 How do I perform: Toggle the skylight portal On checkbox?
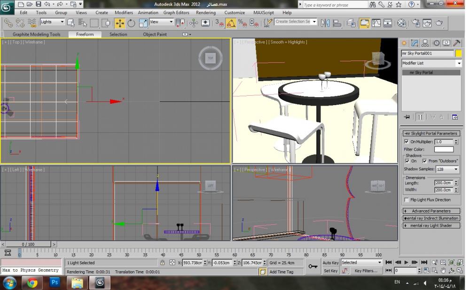click(407, 141)
